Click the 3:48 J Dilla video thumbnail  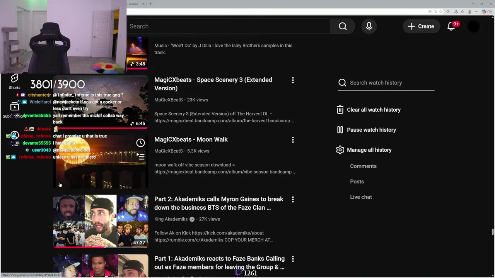[137, 53]
